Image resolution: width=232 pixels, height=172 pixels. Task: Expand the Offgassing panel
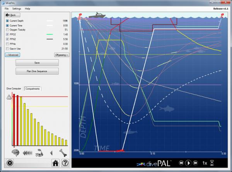(x=61, y=55)
